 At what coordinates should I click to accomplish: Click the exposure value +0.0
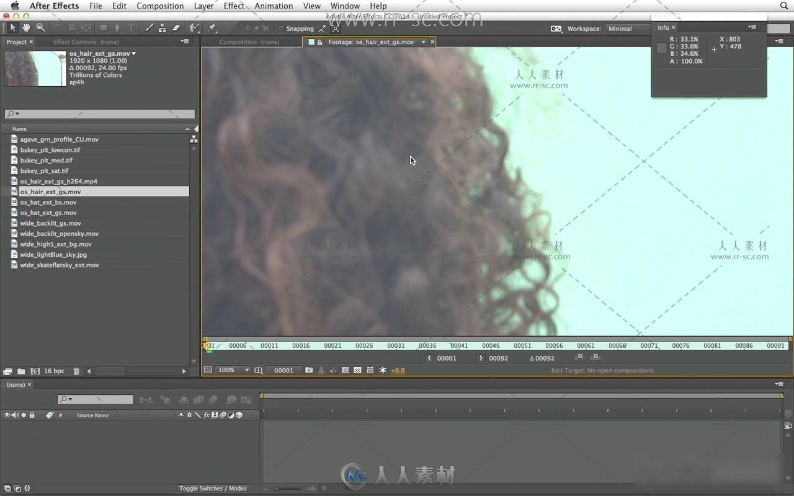click(x=398, y=370)
